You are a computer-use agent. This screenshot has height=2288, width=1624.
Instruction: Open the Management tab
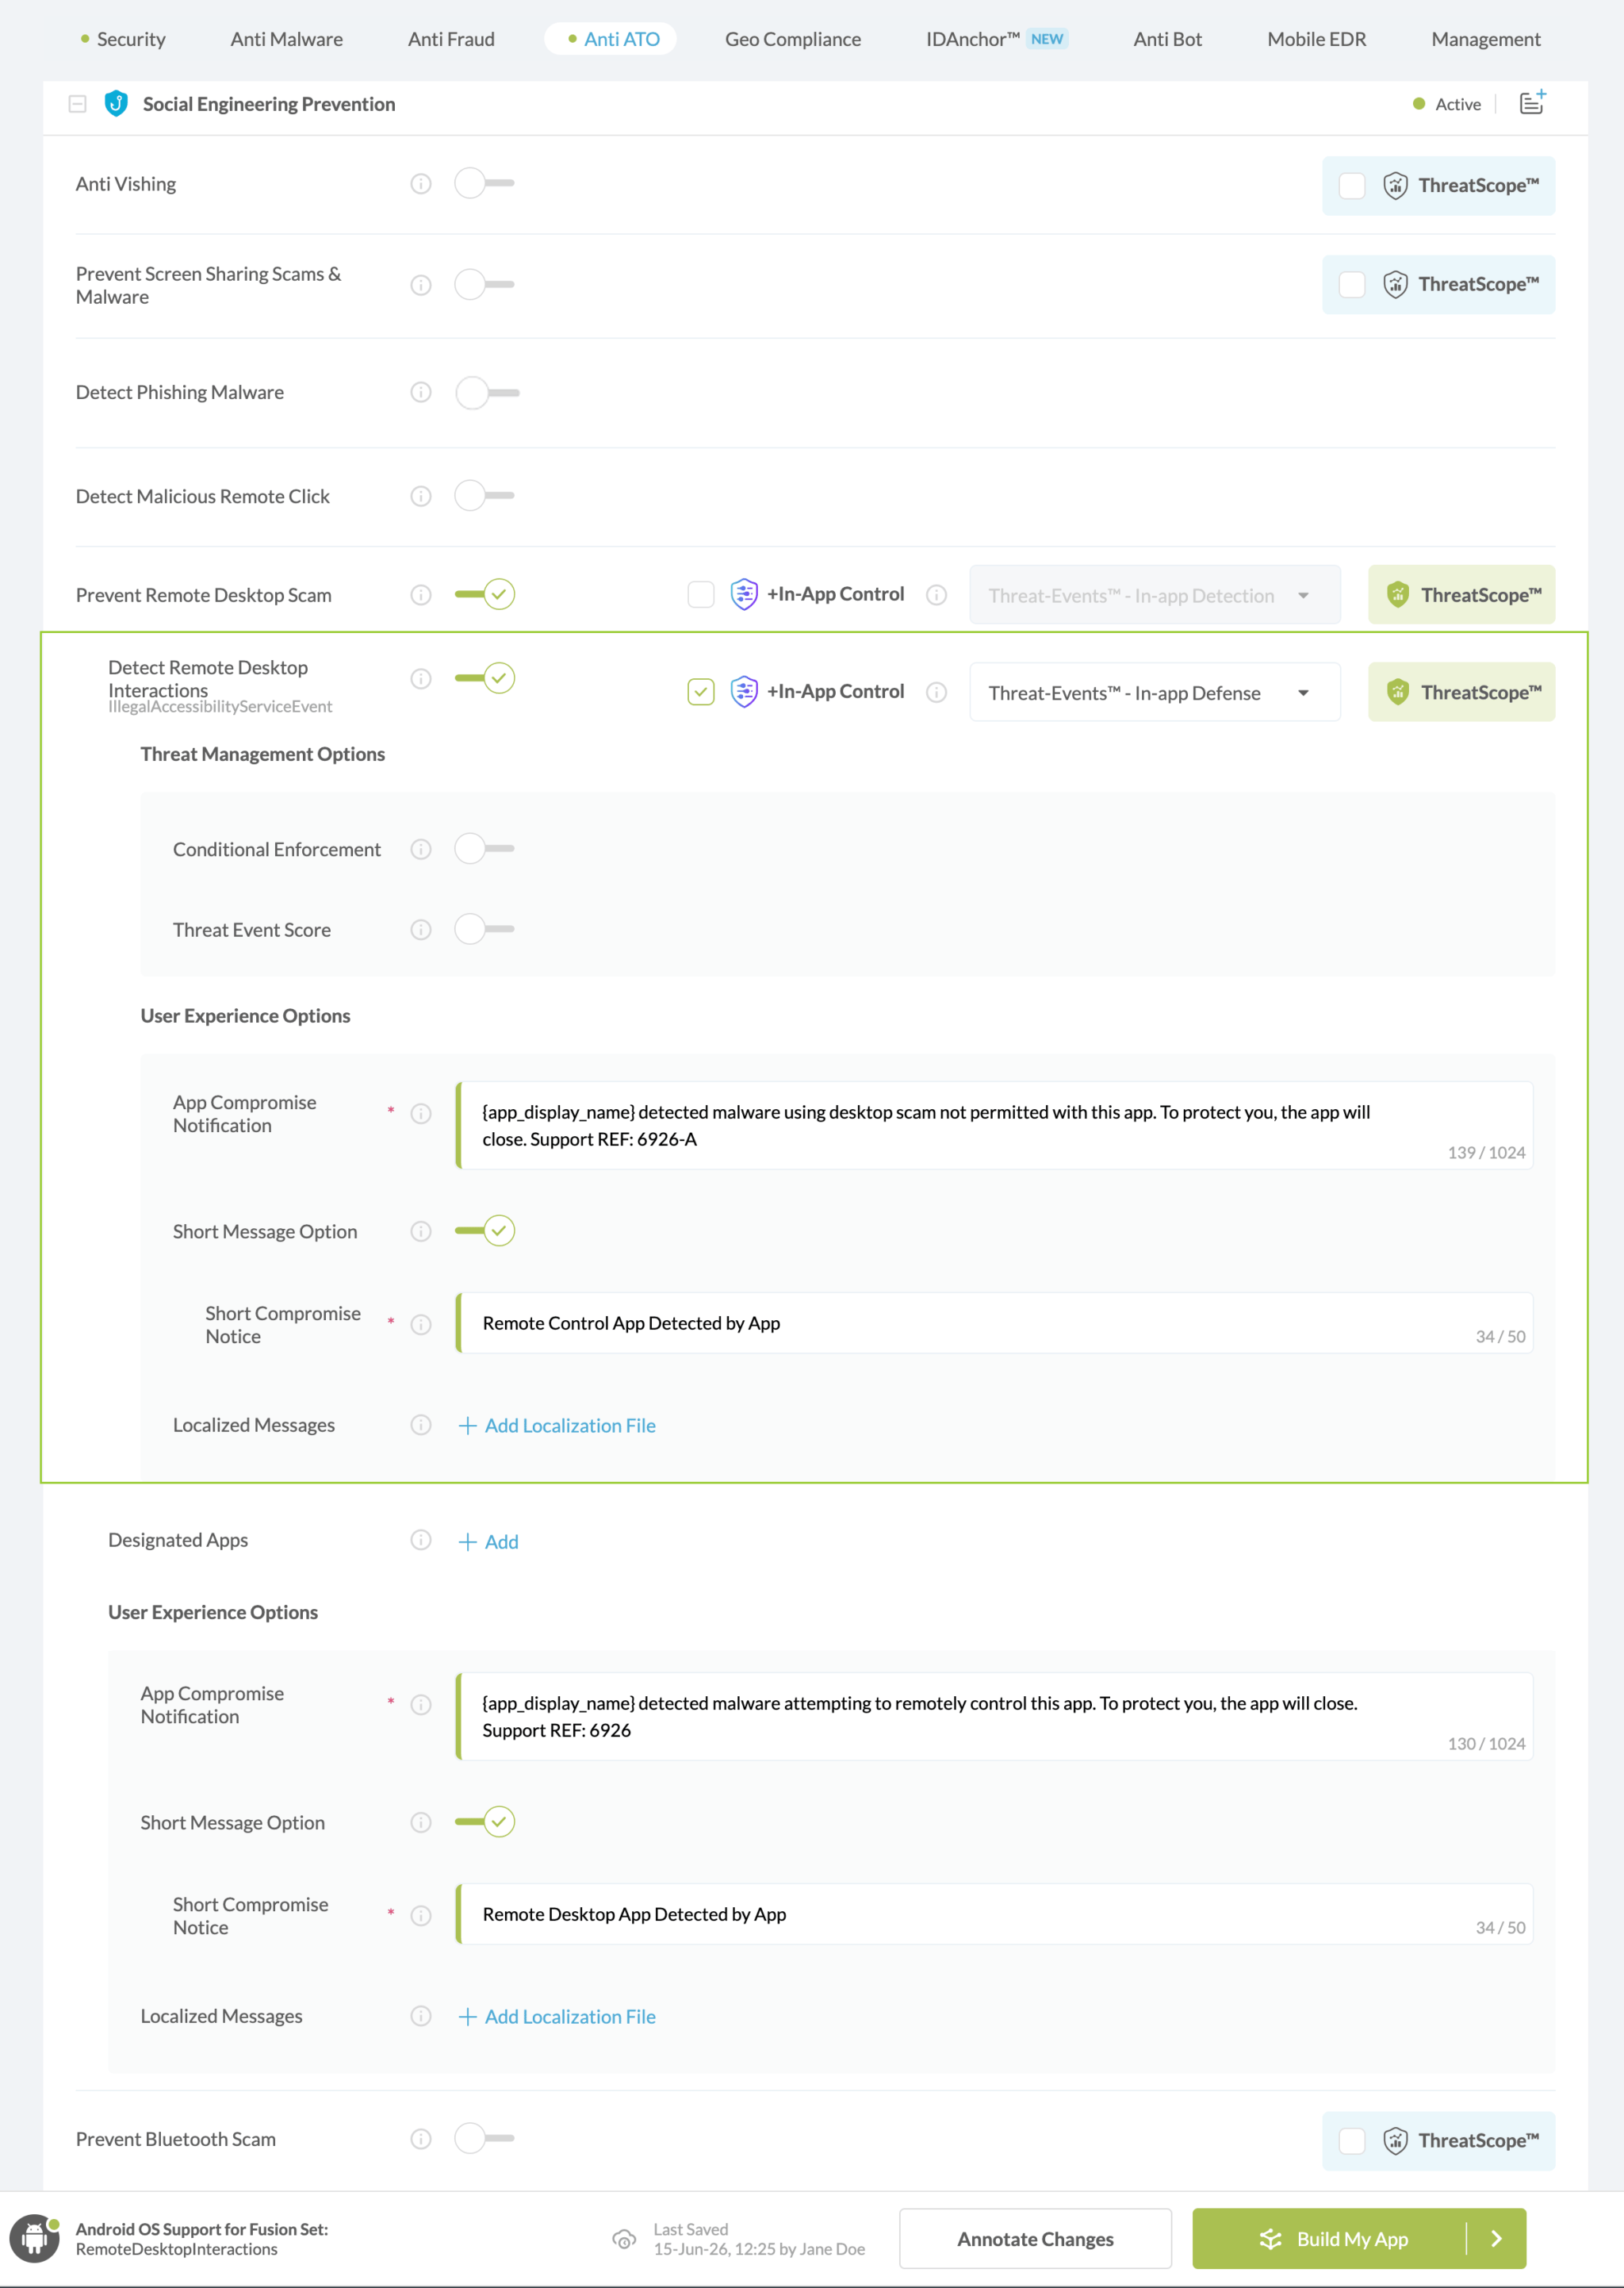tap(1485, 39)
